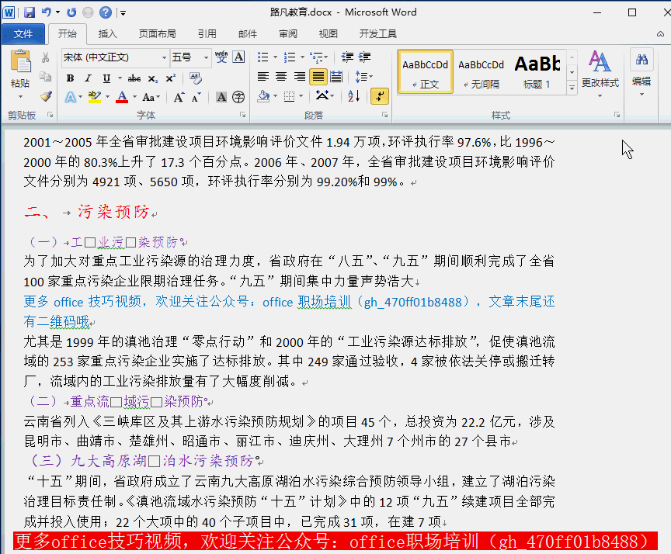The image size is (671, 554).
Task: Apply strikethrough formatting with abc button
Action: 134,78
